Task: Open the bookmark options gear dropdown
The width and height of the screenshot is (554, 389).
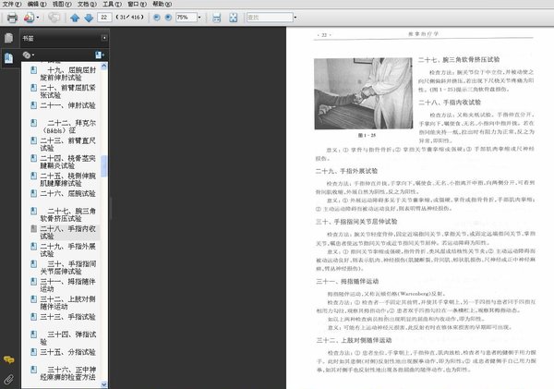Action: pyautogui.click(x=30, y=55)
